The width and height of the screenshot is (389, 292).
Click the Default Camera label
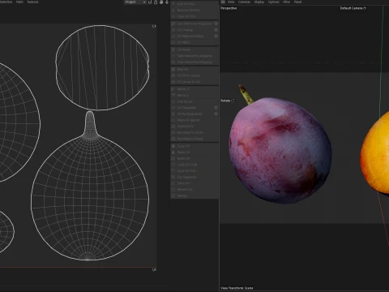353,8
